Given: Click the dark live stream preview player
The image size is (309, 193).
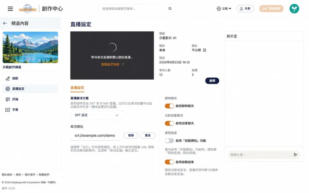Looking at the screenshot, I should click(x=112, y=56).
